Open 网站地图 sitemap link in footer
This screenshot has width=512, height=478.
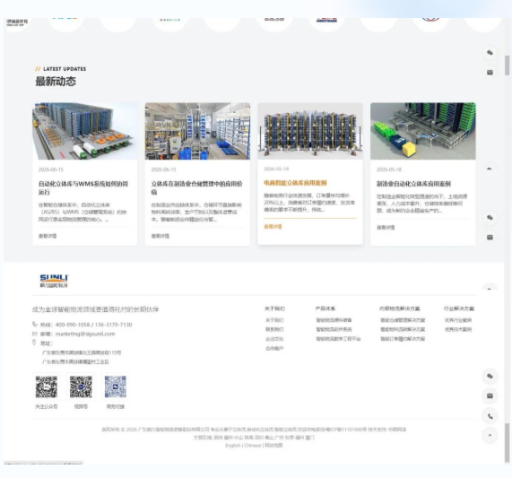pos(273,446)
